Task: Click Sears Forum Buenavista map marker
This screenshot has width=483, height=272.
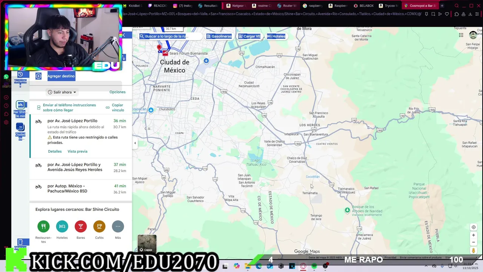Action: [x=165, y=53]
